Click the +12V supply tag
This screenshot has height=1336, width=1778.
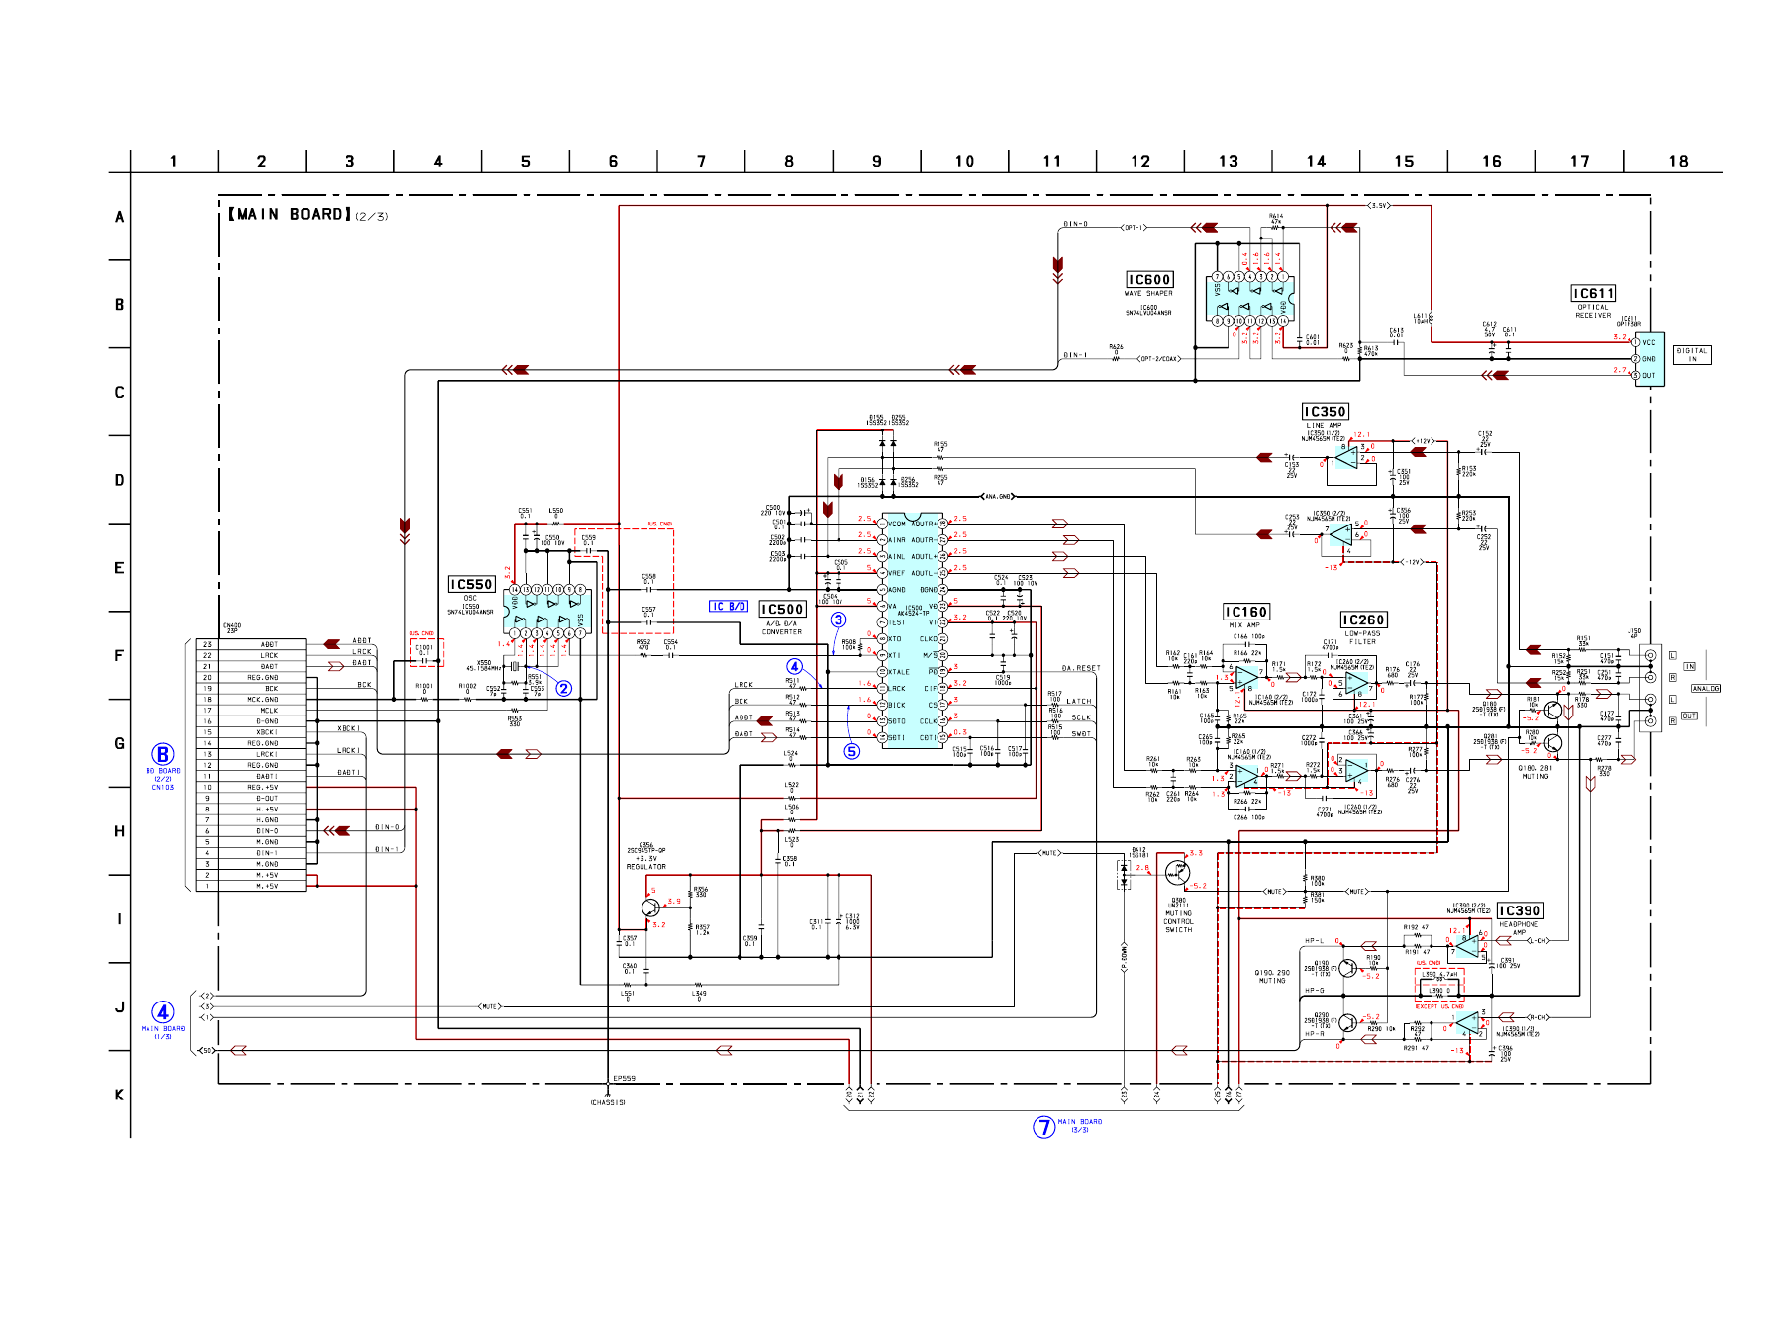click(1422, 441)
